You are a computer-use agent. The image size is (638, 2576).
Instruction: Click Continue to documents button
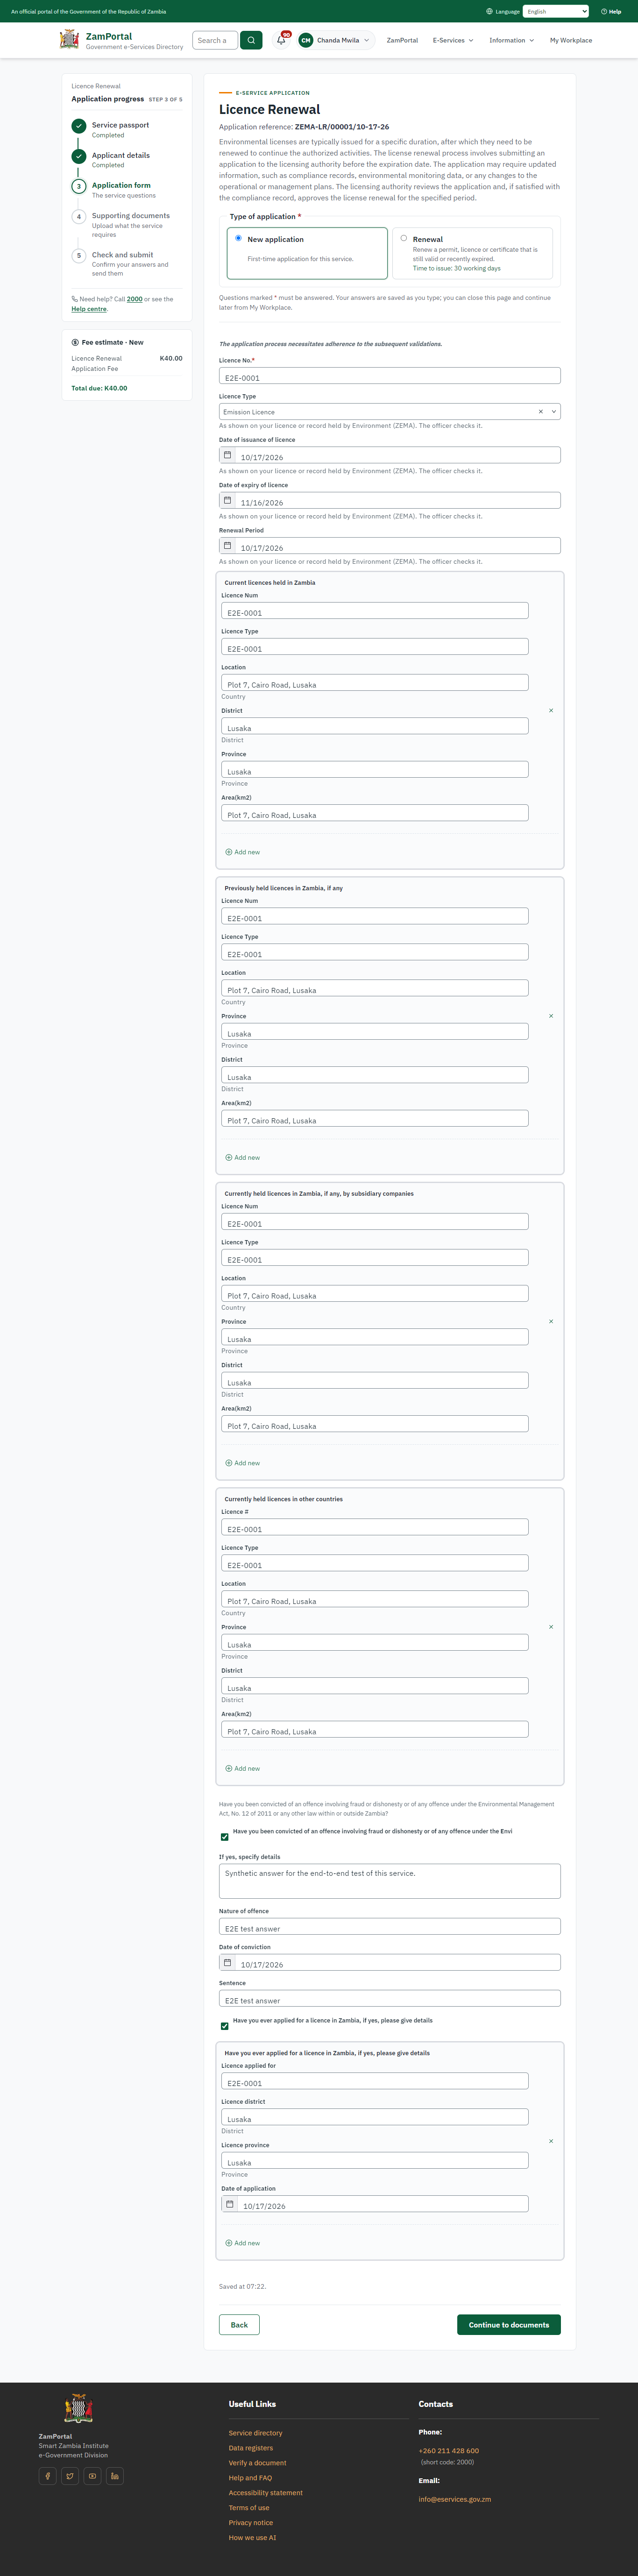(509, 2325)
